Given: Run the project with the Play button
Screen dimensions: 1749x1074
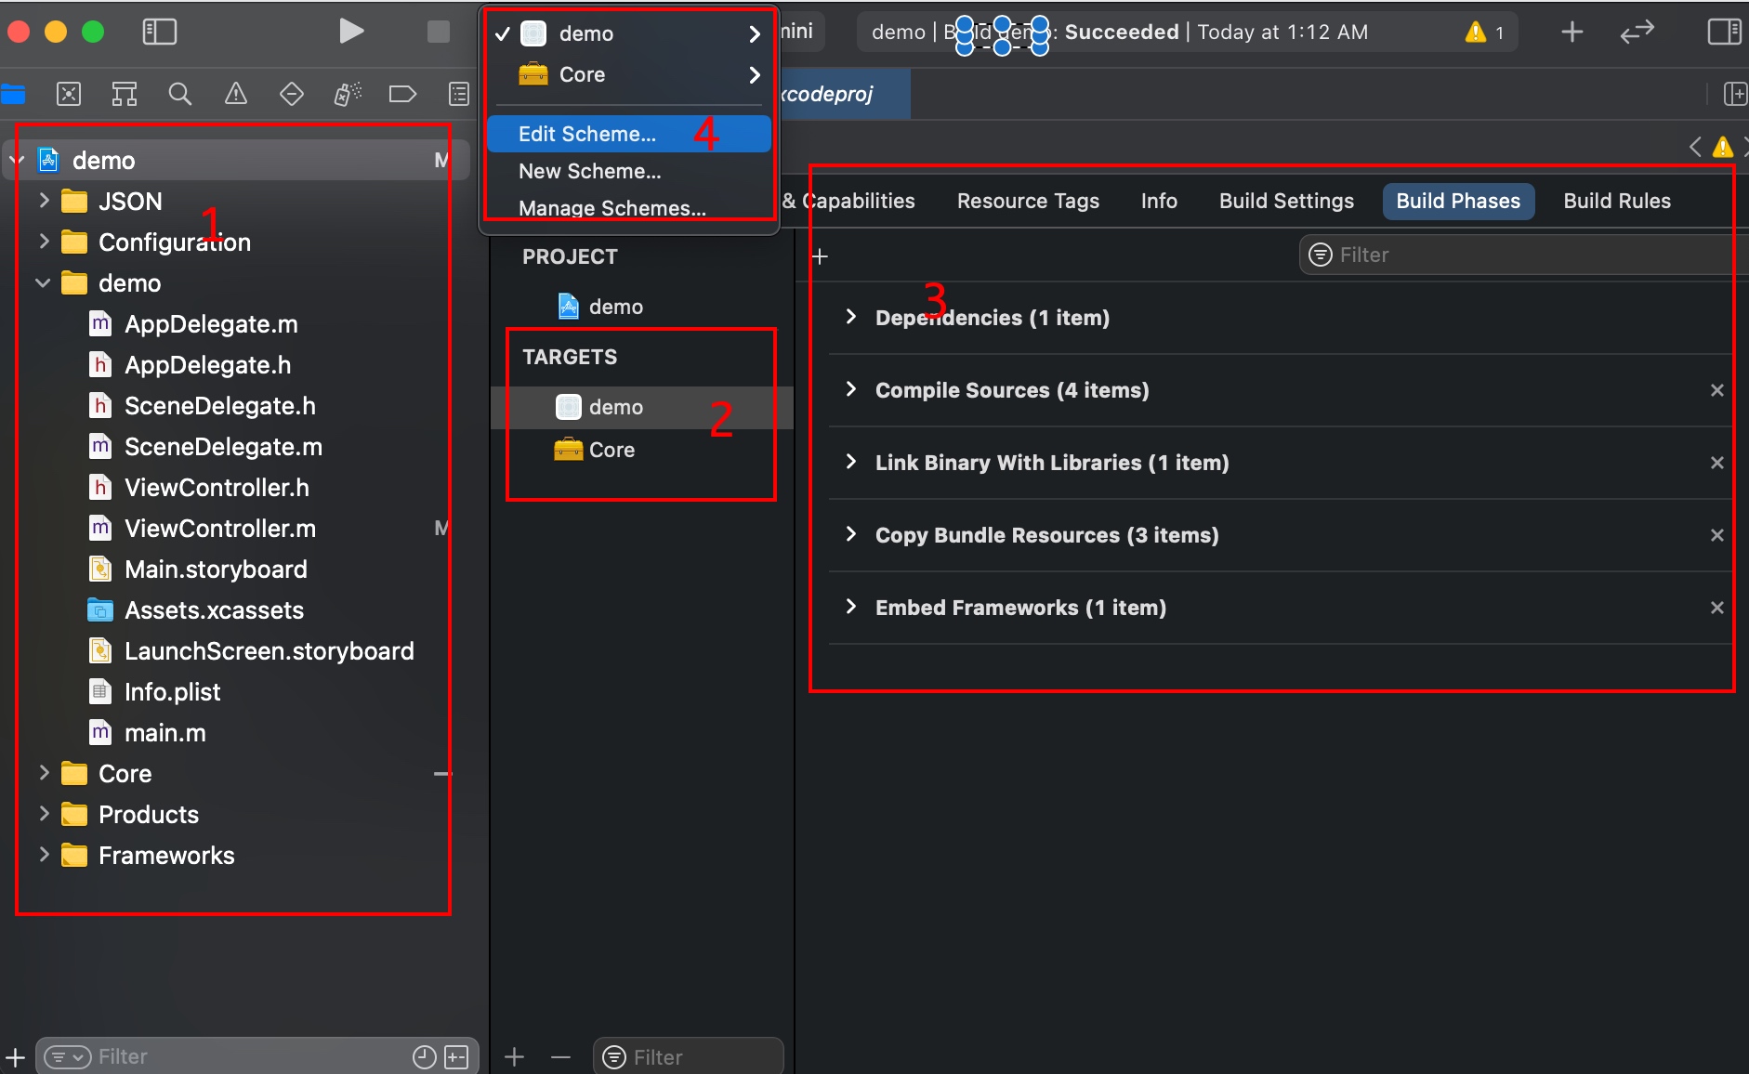Looking at the screenshot, I should (x=350, y=32).
